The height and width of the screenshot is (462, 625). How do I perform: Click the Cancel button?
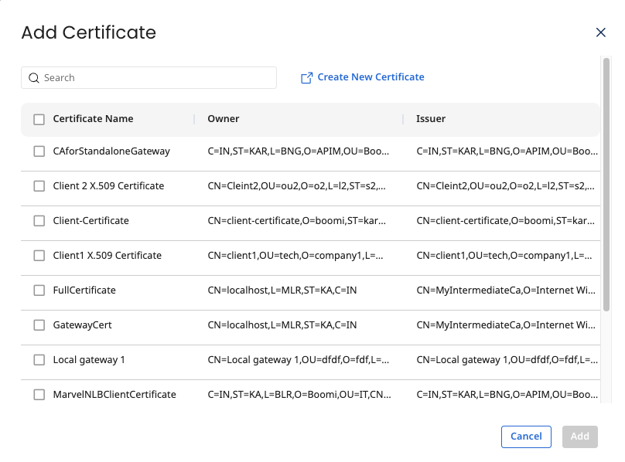click(526, 437)
